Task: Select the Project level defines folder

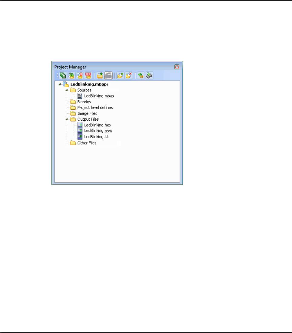Action: point(95,108)
